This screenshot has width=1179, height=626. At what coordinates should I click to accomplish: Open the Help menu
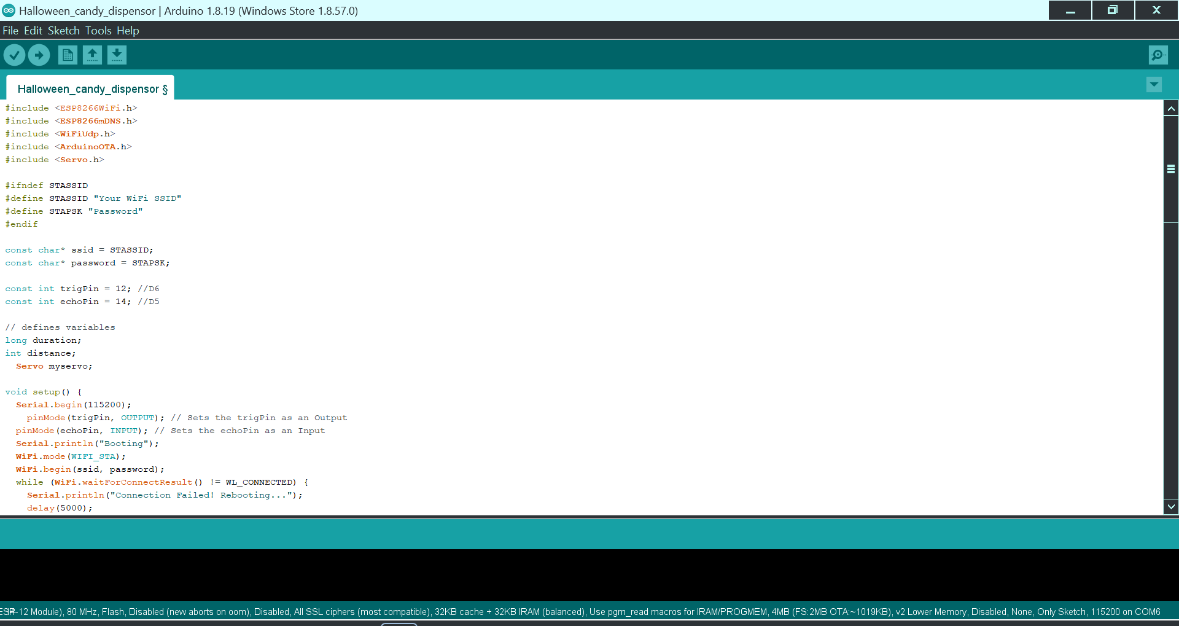[x=128, y=30]
